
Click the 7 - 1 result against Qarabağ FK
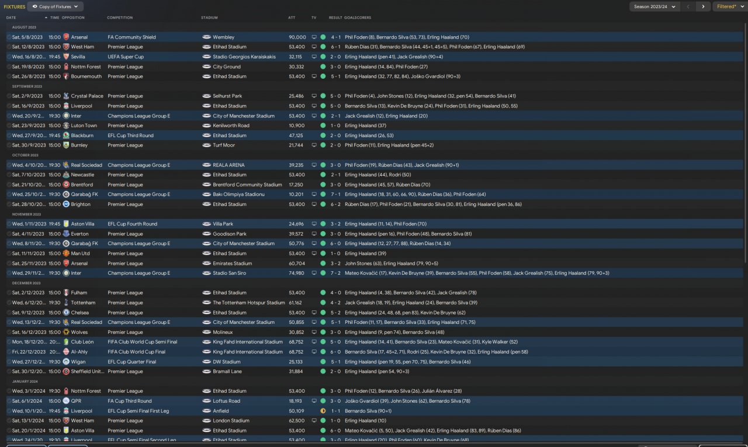[335, 194]
